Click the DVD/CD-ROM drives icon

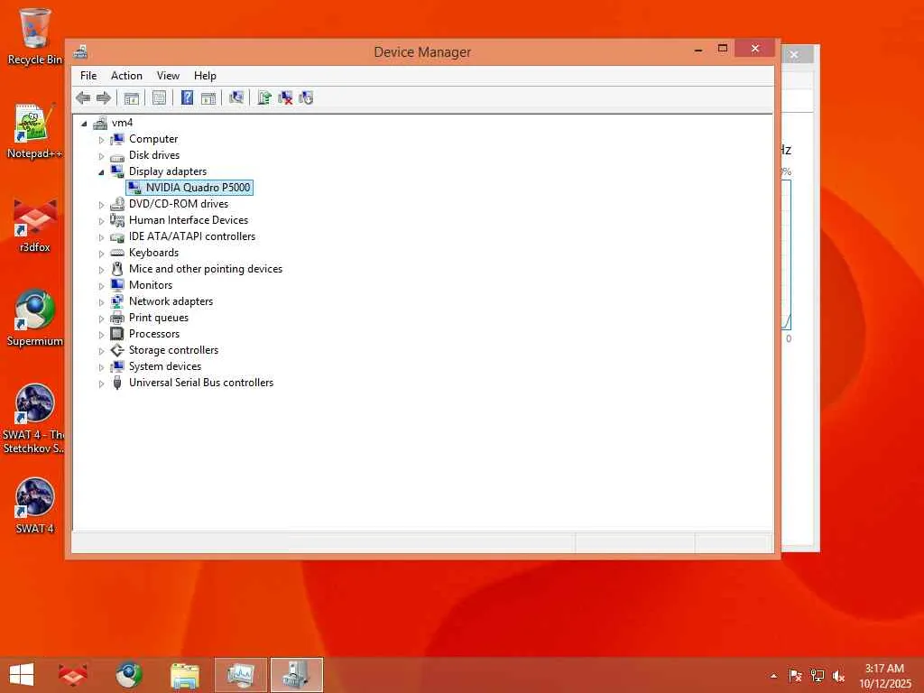pyautogui.click(x=117, y=204)
